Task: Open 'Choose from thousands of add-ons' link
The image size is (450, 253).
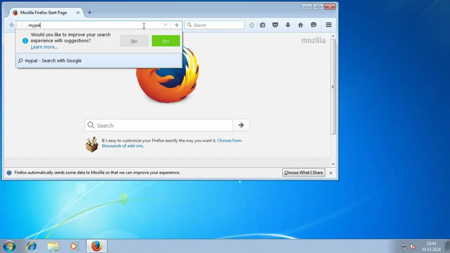Action: (172, 143)
